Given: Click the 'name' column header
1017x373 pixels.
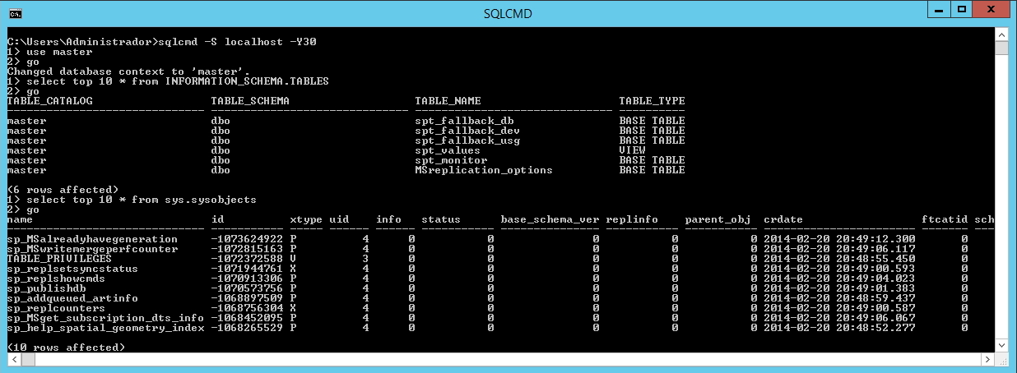Looking at the screenshot, I should pyautogui.click(x=21, y=219).
